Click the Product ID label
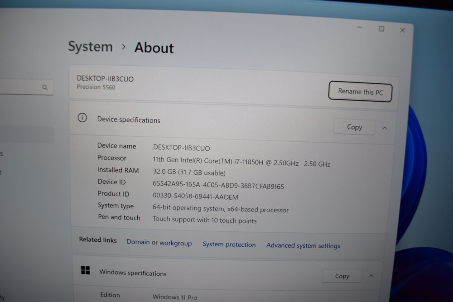 tap(113, 194)
